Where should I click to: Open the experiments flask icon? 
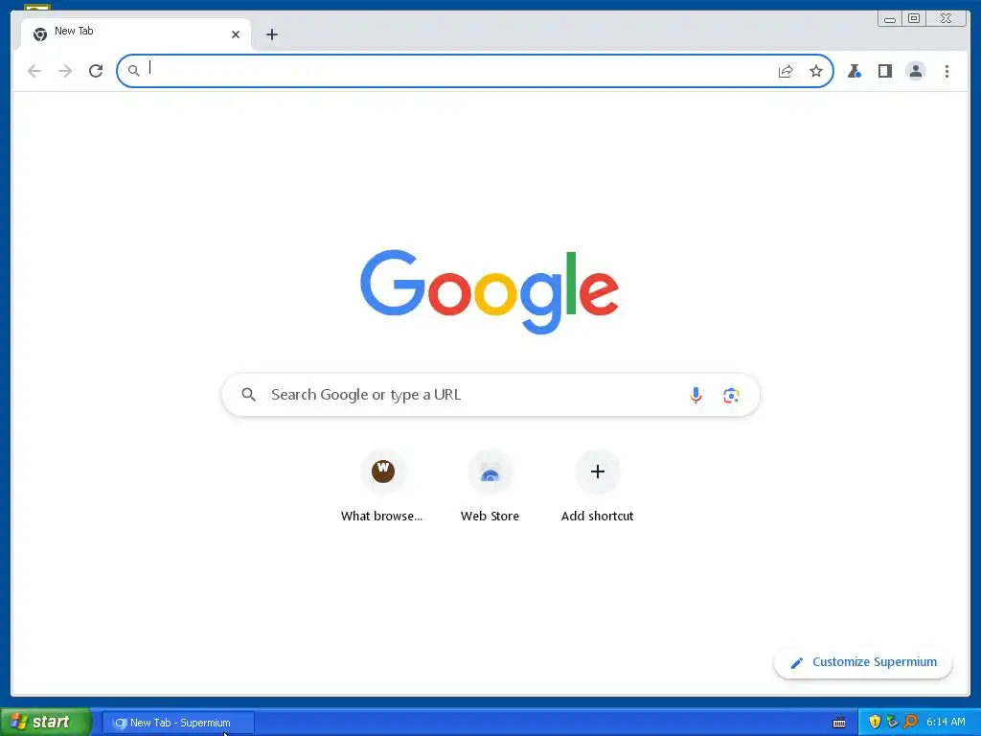point(854,71)
